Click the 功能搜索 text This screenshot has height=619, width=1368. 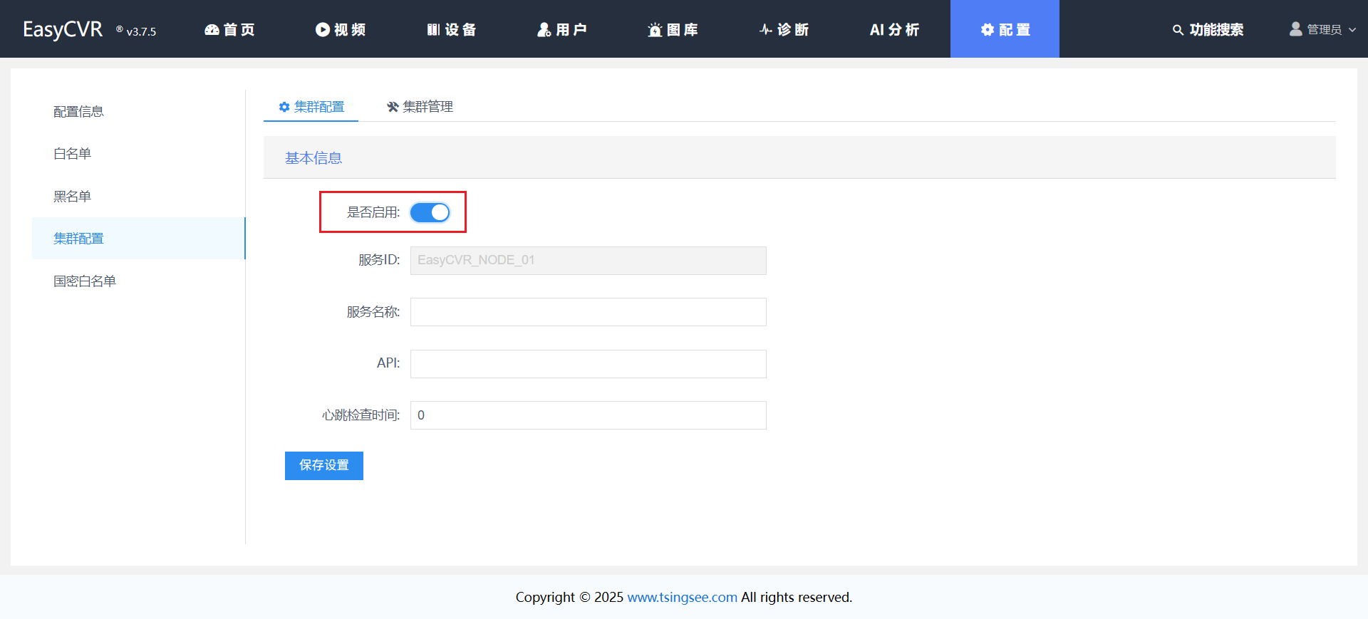tap(1216, 30)
